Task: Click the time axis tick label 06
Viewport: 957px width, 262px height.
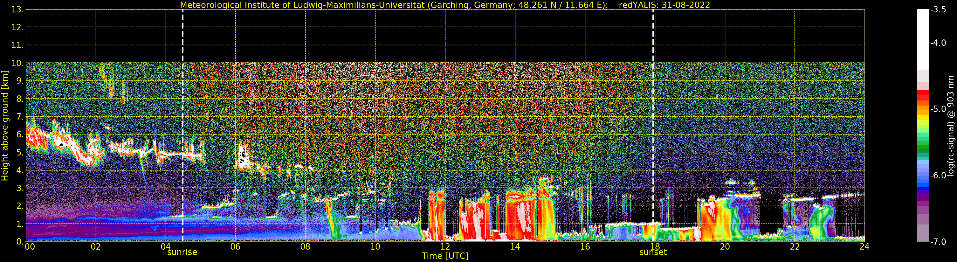Action: tap(236, 247)
